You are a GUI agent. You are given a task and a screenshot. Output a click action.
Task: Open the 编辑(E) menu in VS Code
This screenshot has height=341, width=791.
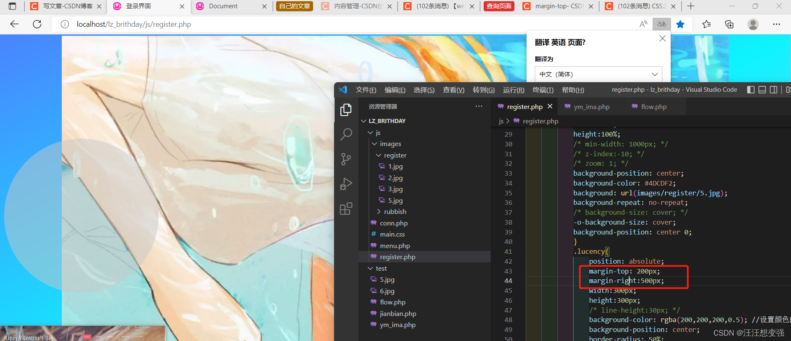click(x=395, y=90)
